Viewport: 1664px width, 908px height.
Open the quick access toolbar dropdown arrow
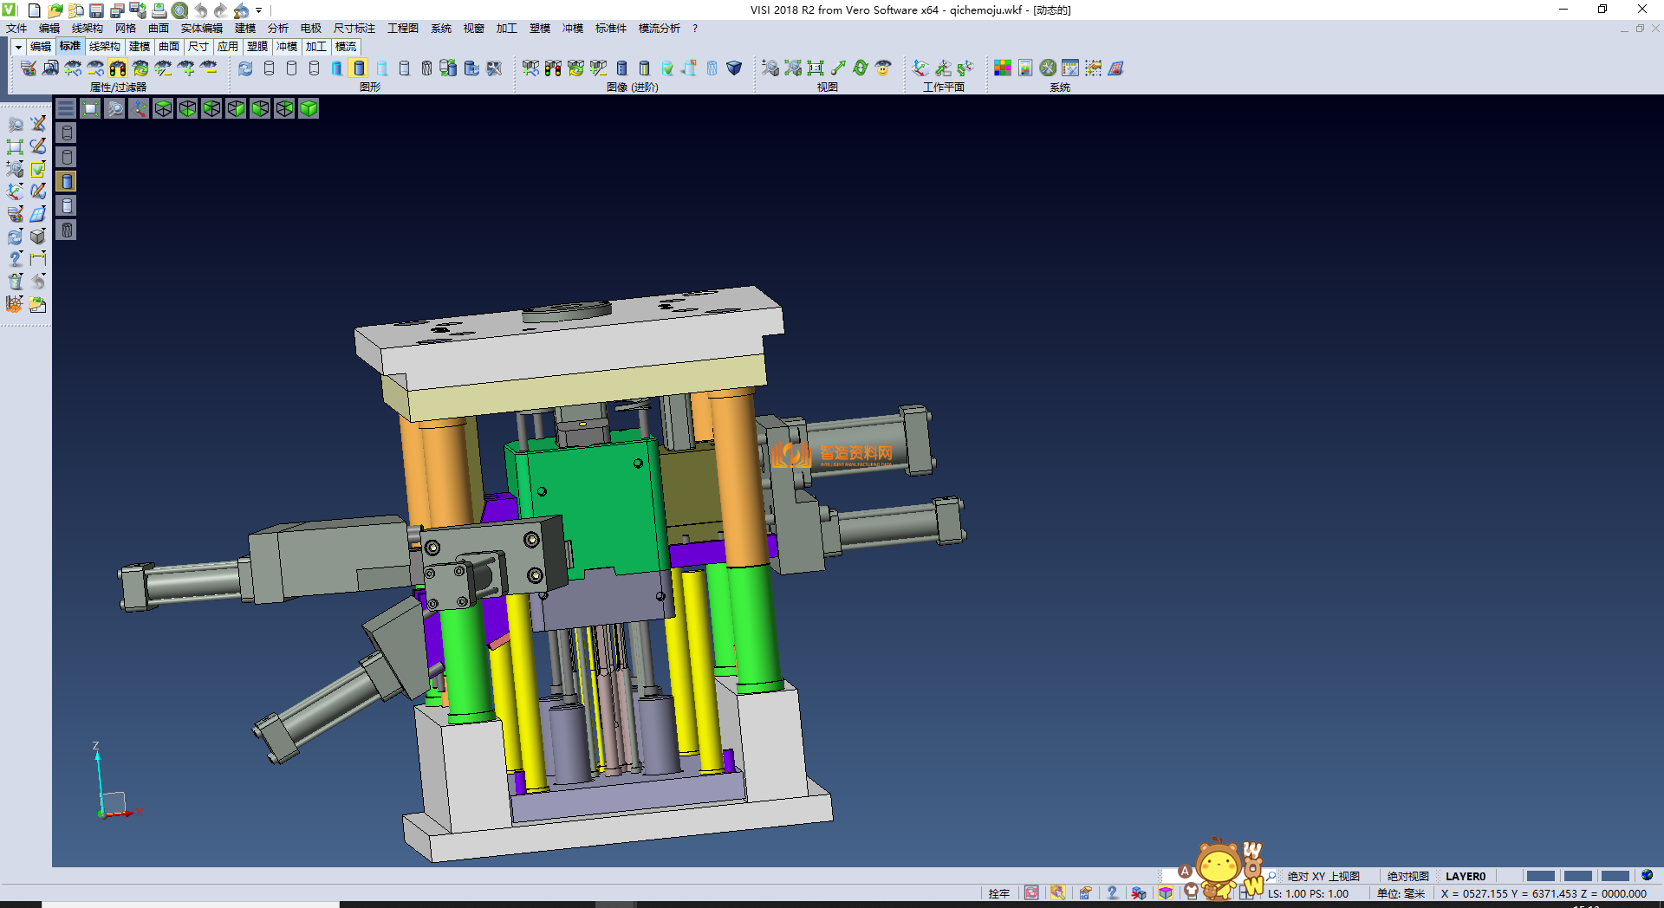259,10
